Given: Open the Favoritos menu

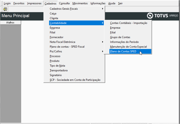Looking at the screenshot, I should click(19, 3).
